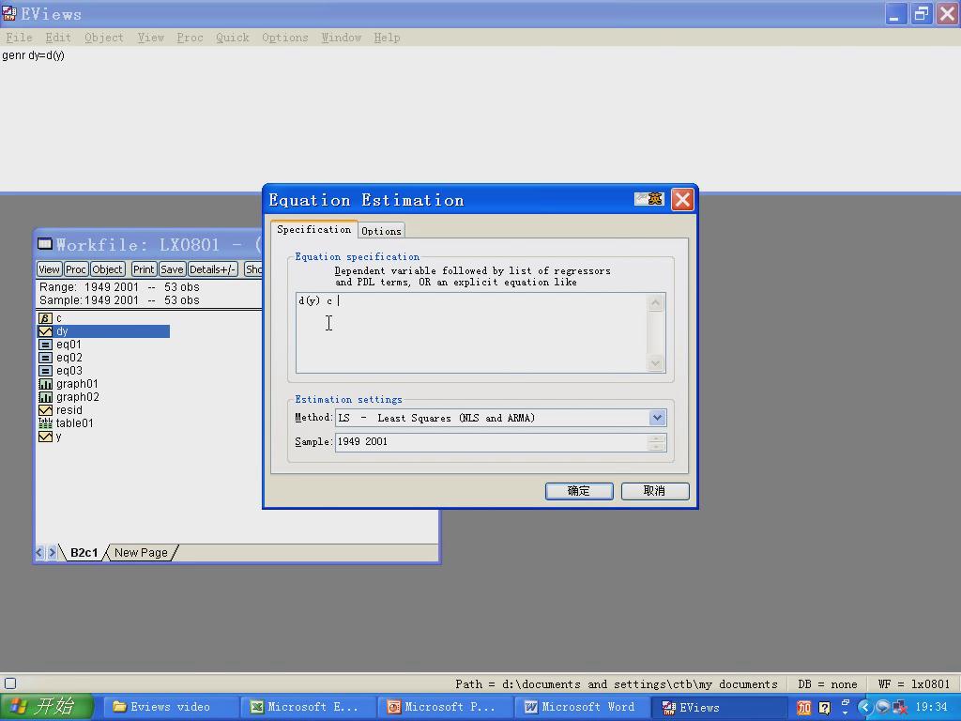Screen dimensions: 961x721
Task: Click the workfile Object button
Action: 107,269
